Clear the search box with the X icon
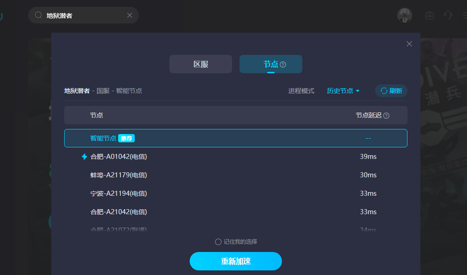 [x=130, y=15]
